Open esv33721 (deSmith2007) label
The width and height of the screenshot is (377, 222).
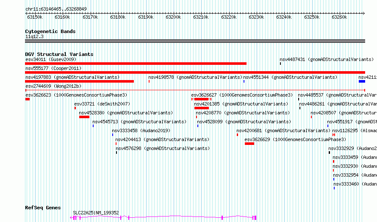tap(102, 104)
